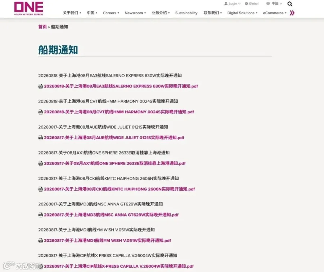Click black title text for WIDE JULIET 0121S
The image size is (324, 272).
[103, 127]
